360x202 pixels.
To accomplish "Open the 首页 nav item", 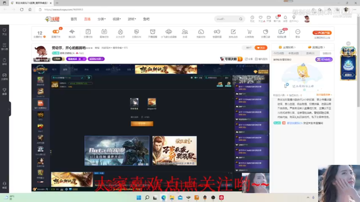I will click(74, 19).
